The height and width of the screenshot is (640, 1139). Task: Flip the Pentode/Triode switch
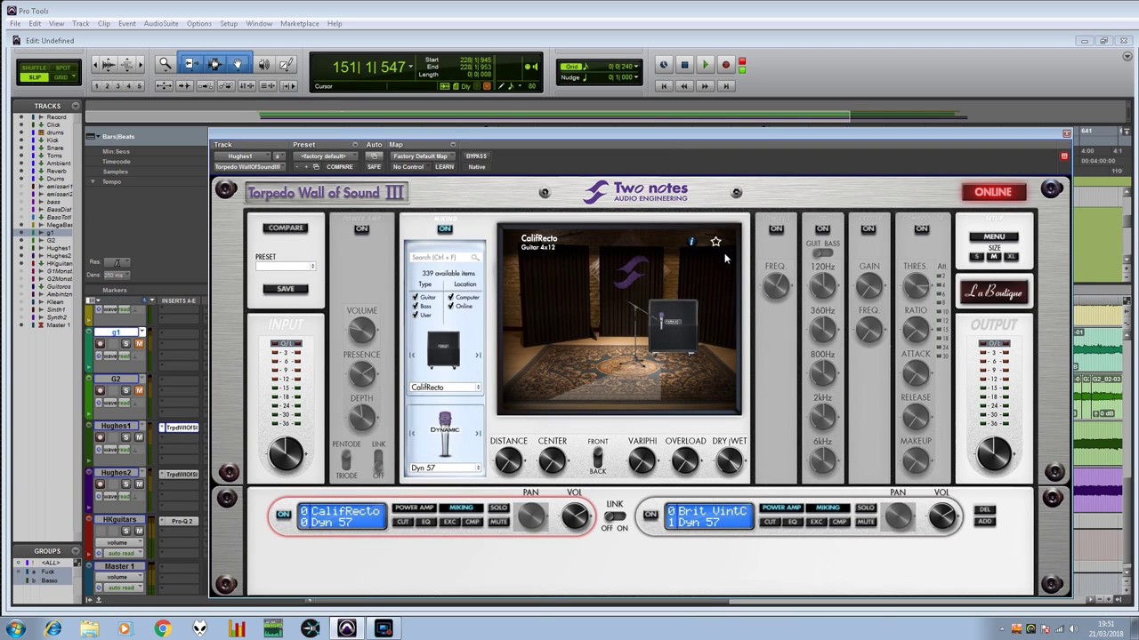(346, 460)
